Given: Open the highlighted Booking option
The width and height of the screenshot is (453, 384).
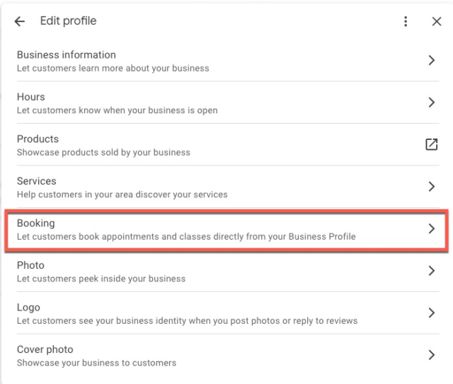Looking at the screenshot, I should tap(35, 223).
